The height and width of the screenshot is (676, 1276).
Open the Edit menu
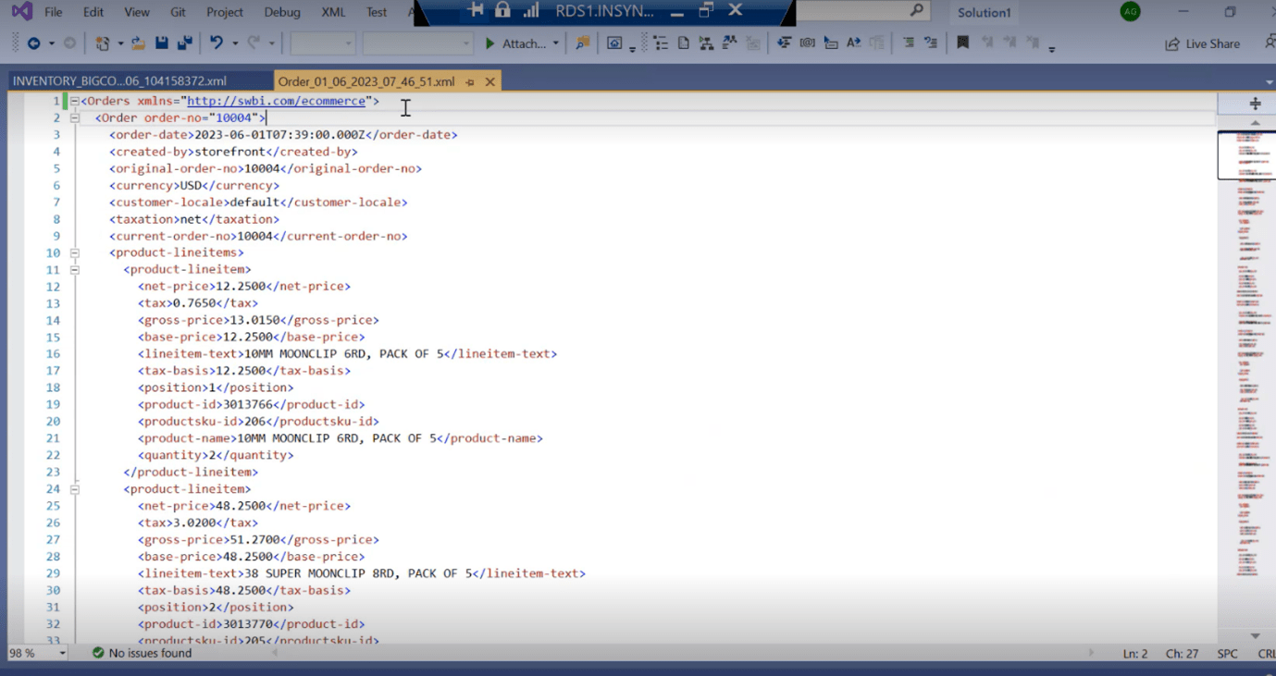pos(93,12)
